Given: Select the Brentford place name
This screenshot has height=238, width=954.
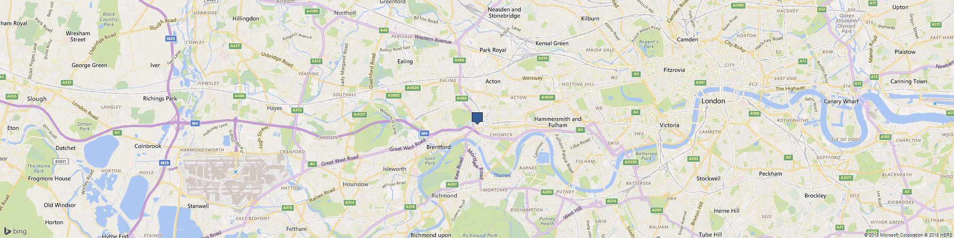Looking at the screenshot, I should pyautogui.click(x=438, y=147).
